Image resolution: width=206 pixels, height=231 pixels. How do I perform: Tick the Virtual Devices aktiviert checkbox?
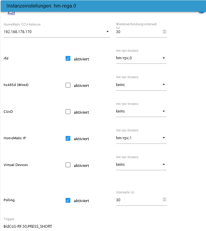click(68, 165)
